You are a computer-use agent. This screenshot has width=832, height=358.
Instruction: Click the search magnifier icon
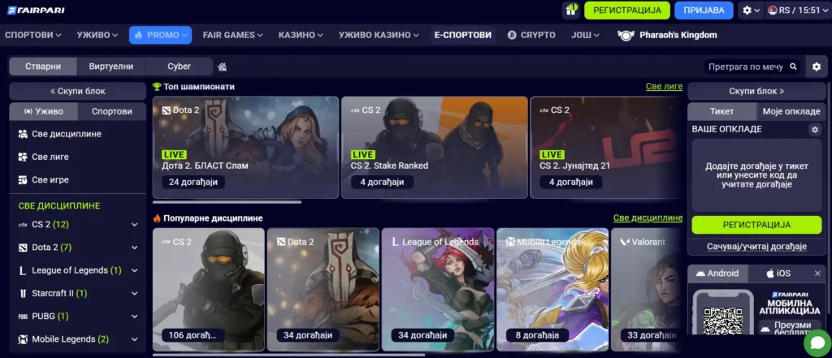pyautogui.click(x=793, y=67)
